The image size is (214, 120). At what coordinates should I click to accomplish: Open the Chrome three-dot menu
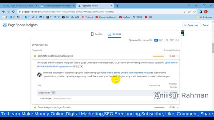click(x=211, y=12)
